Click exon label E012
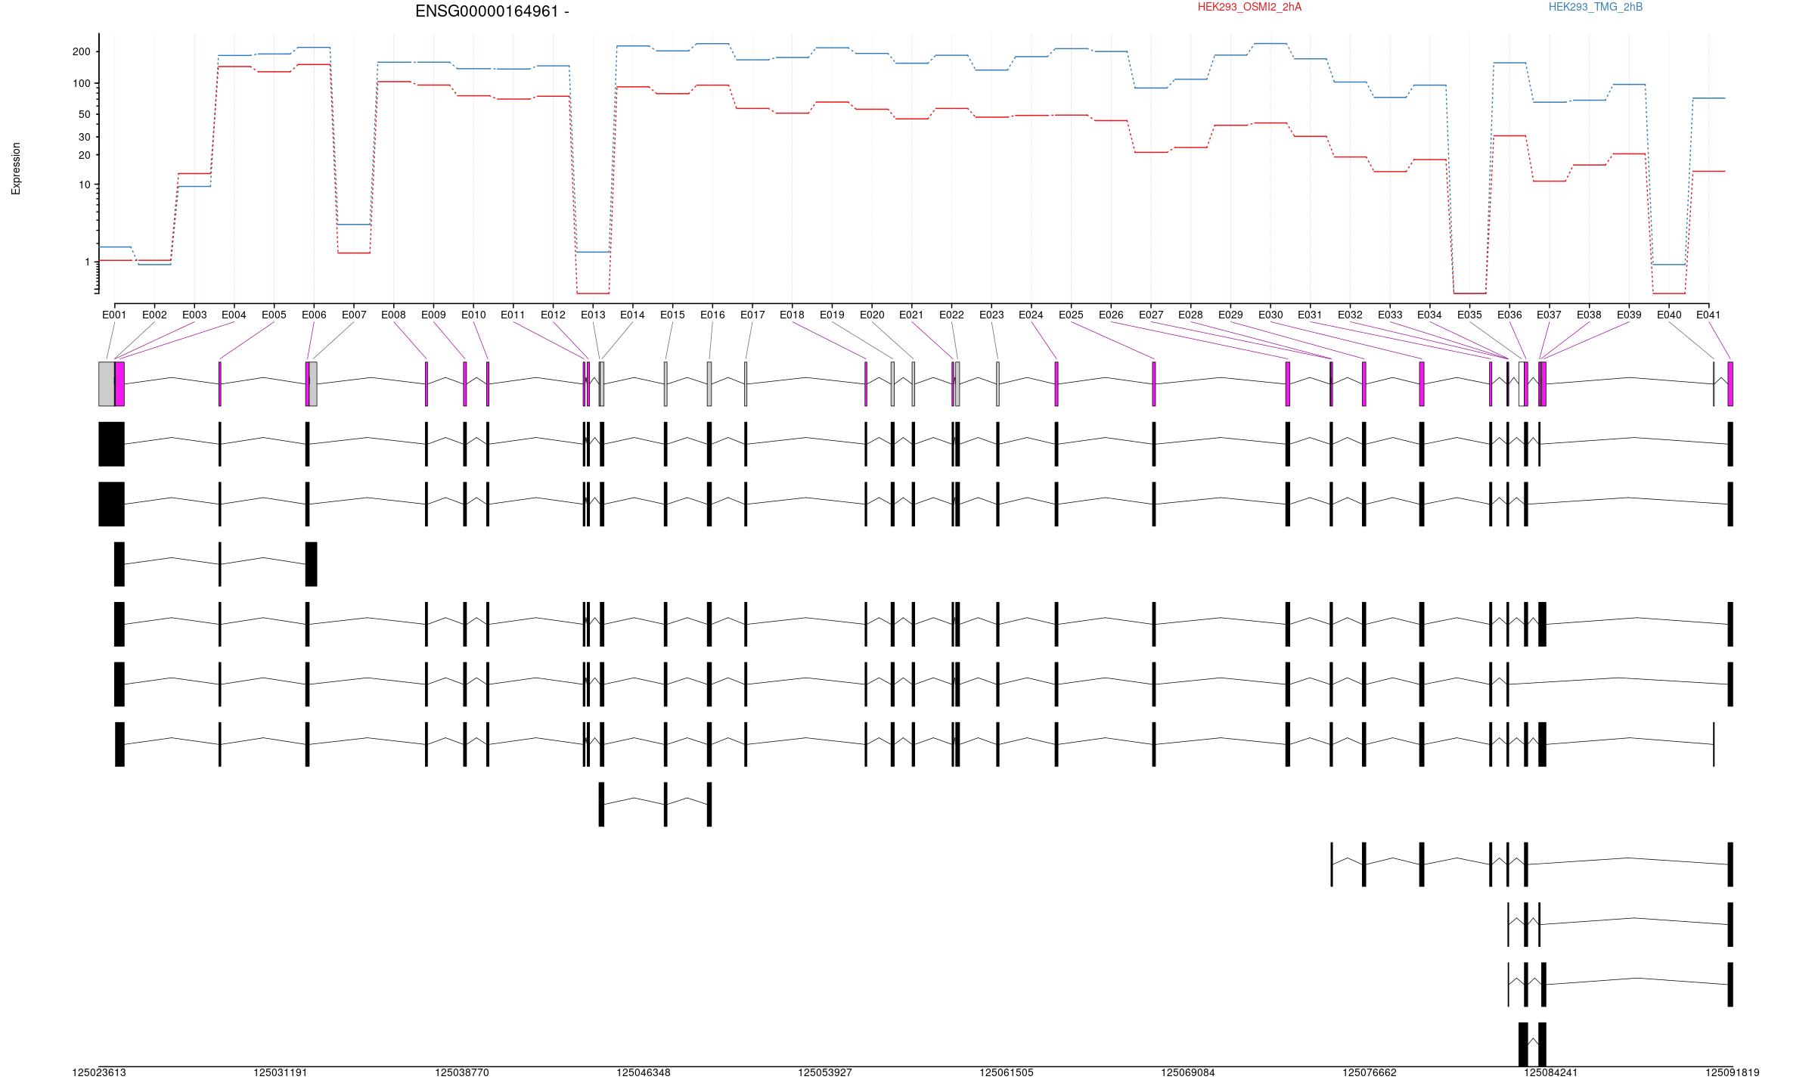 (553, 315)
